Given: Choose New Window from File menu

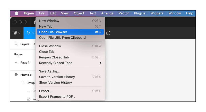Looking at the screenshot, I should pos(70,21).
